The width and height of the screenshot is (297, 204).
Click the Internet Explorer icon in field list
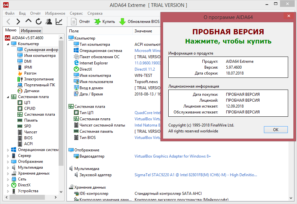pos(76,63)
